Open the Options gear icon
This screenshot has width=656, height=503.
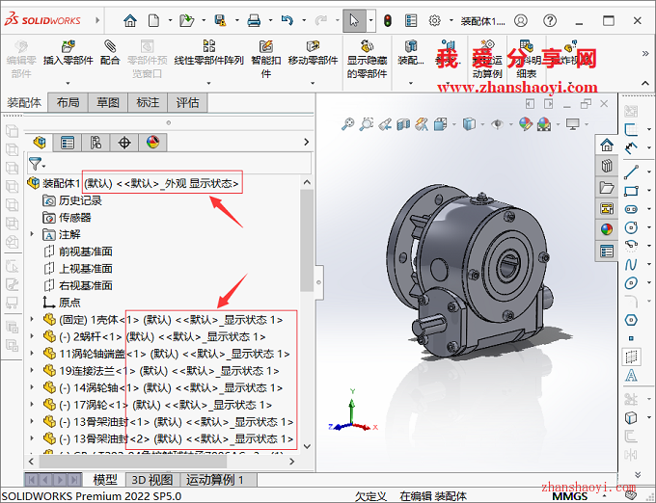435,20
